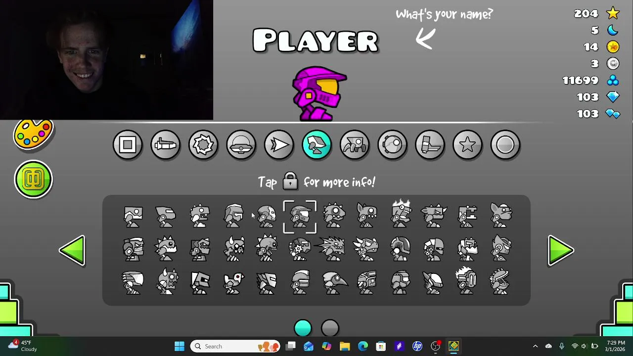Screen dimensions: 633x356
Task: Open the Windows Start menu
Action: pyautogui.click(x=180, y=346)
